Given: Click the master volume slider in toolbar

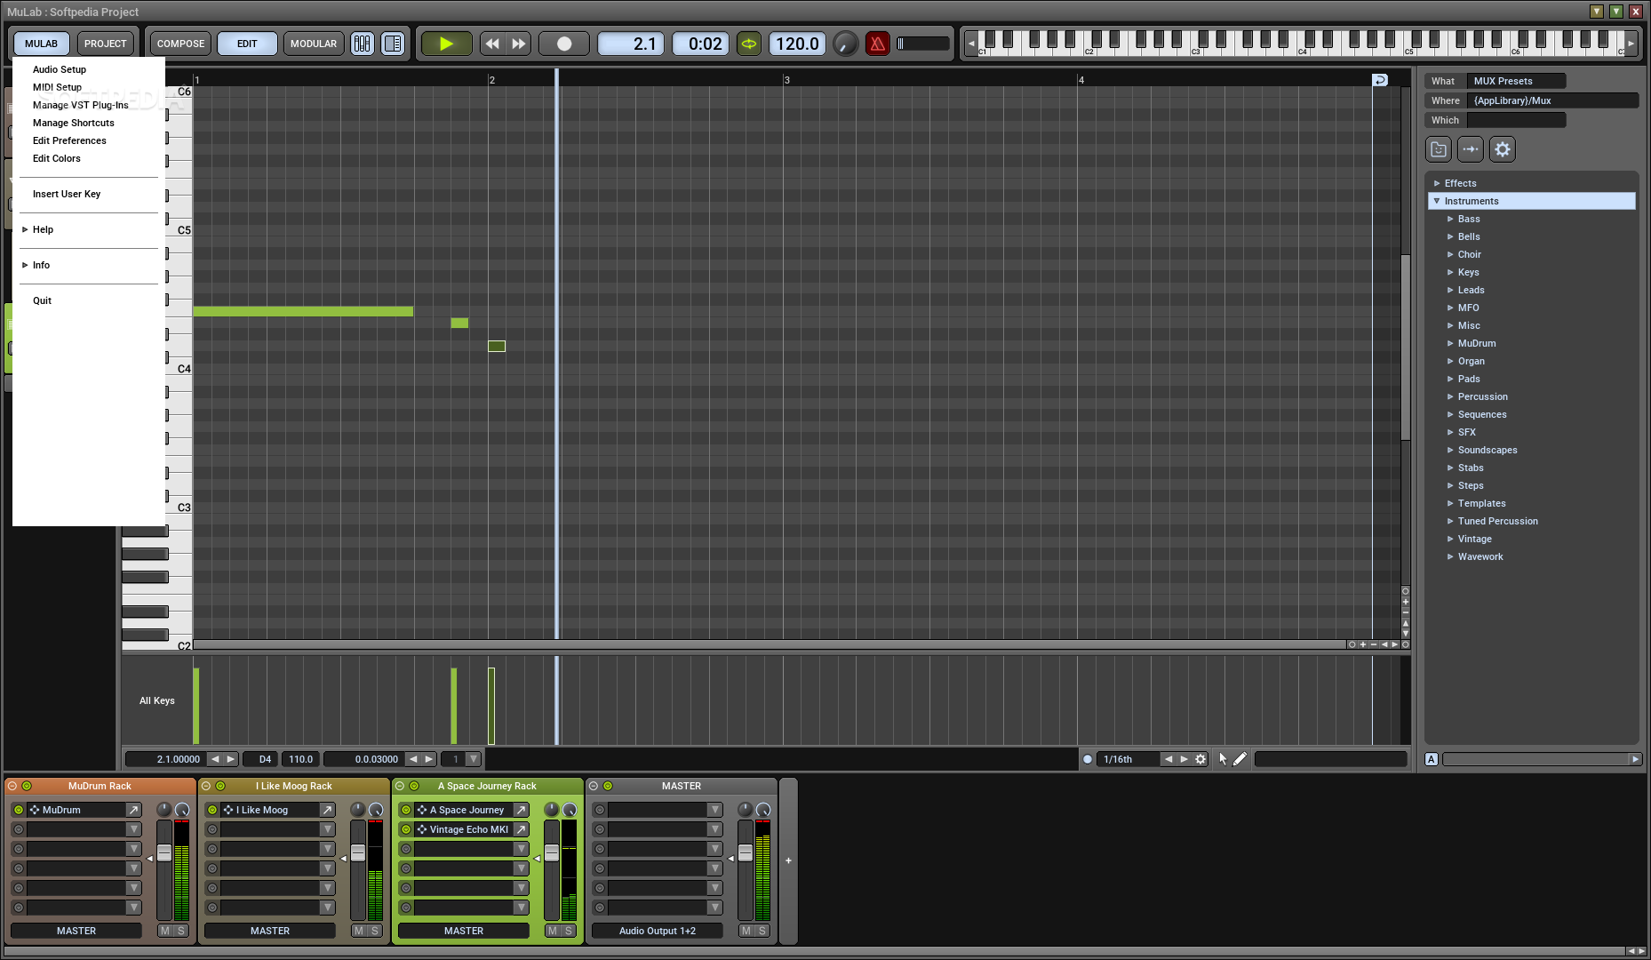Looking at the screenshot, I should click(923, 44).
